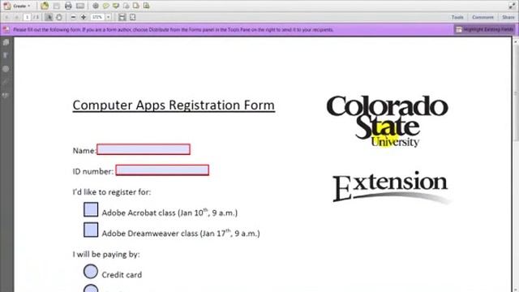Click the Open file folder icon

45,6
